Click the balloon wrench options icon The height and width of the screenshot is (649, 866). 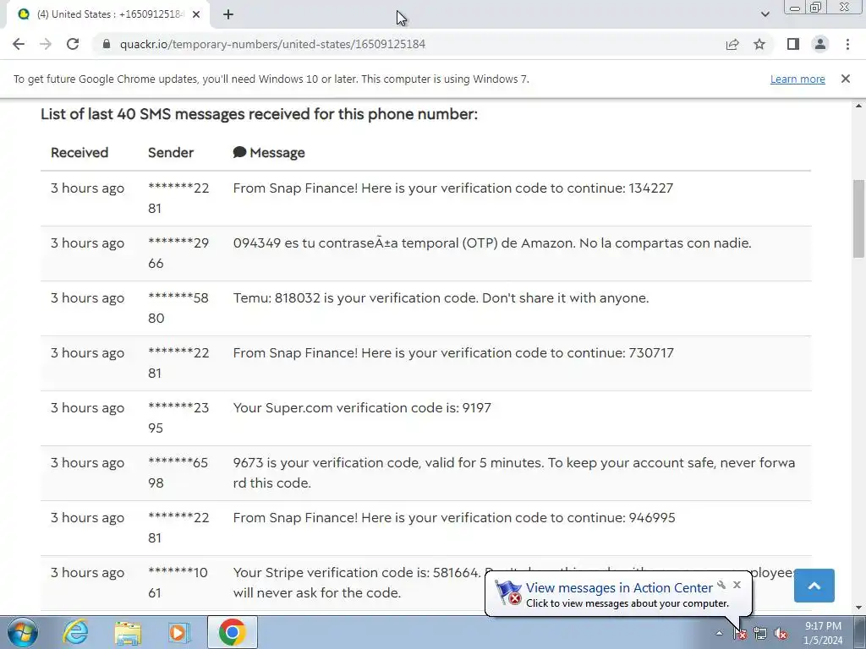pos(721,585)
